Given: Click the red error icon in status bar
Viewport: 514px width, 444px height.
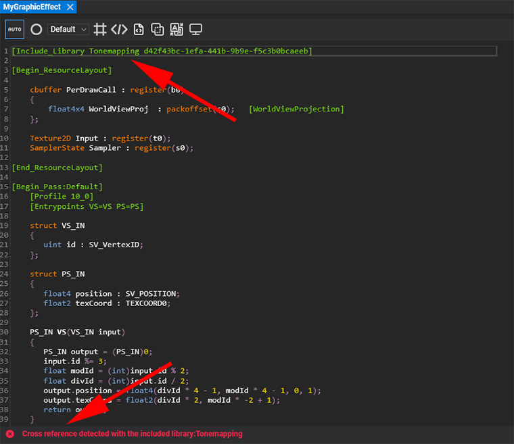Looking at the screenshot, I should point(10,434).
